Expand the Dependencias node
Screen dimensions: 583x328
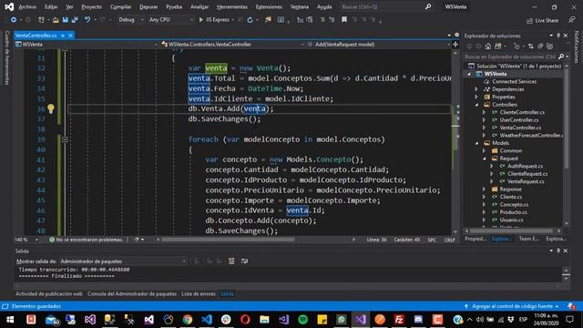pos(476,89)
